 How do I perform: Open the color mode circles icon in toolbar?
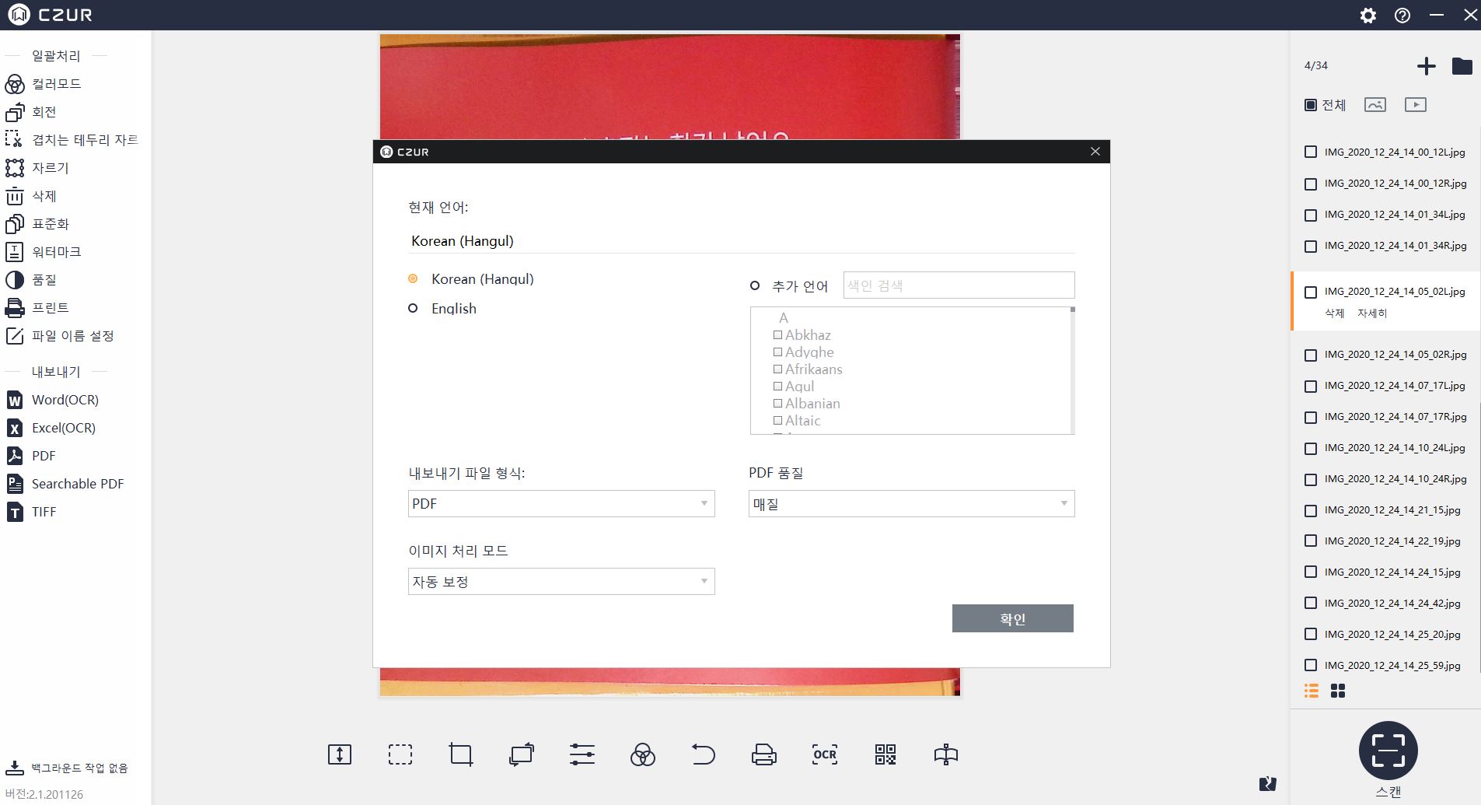[x=643, y=754]
